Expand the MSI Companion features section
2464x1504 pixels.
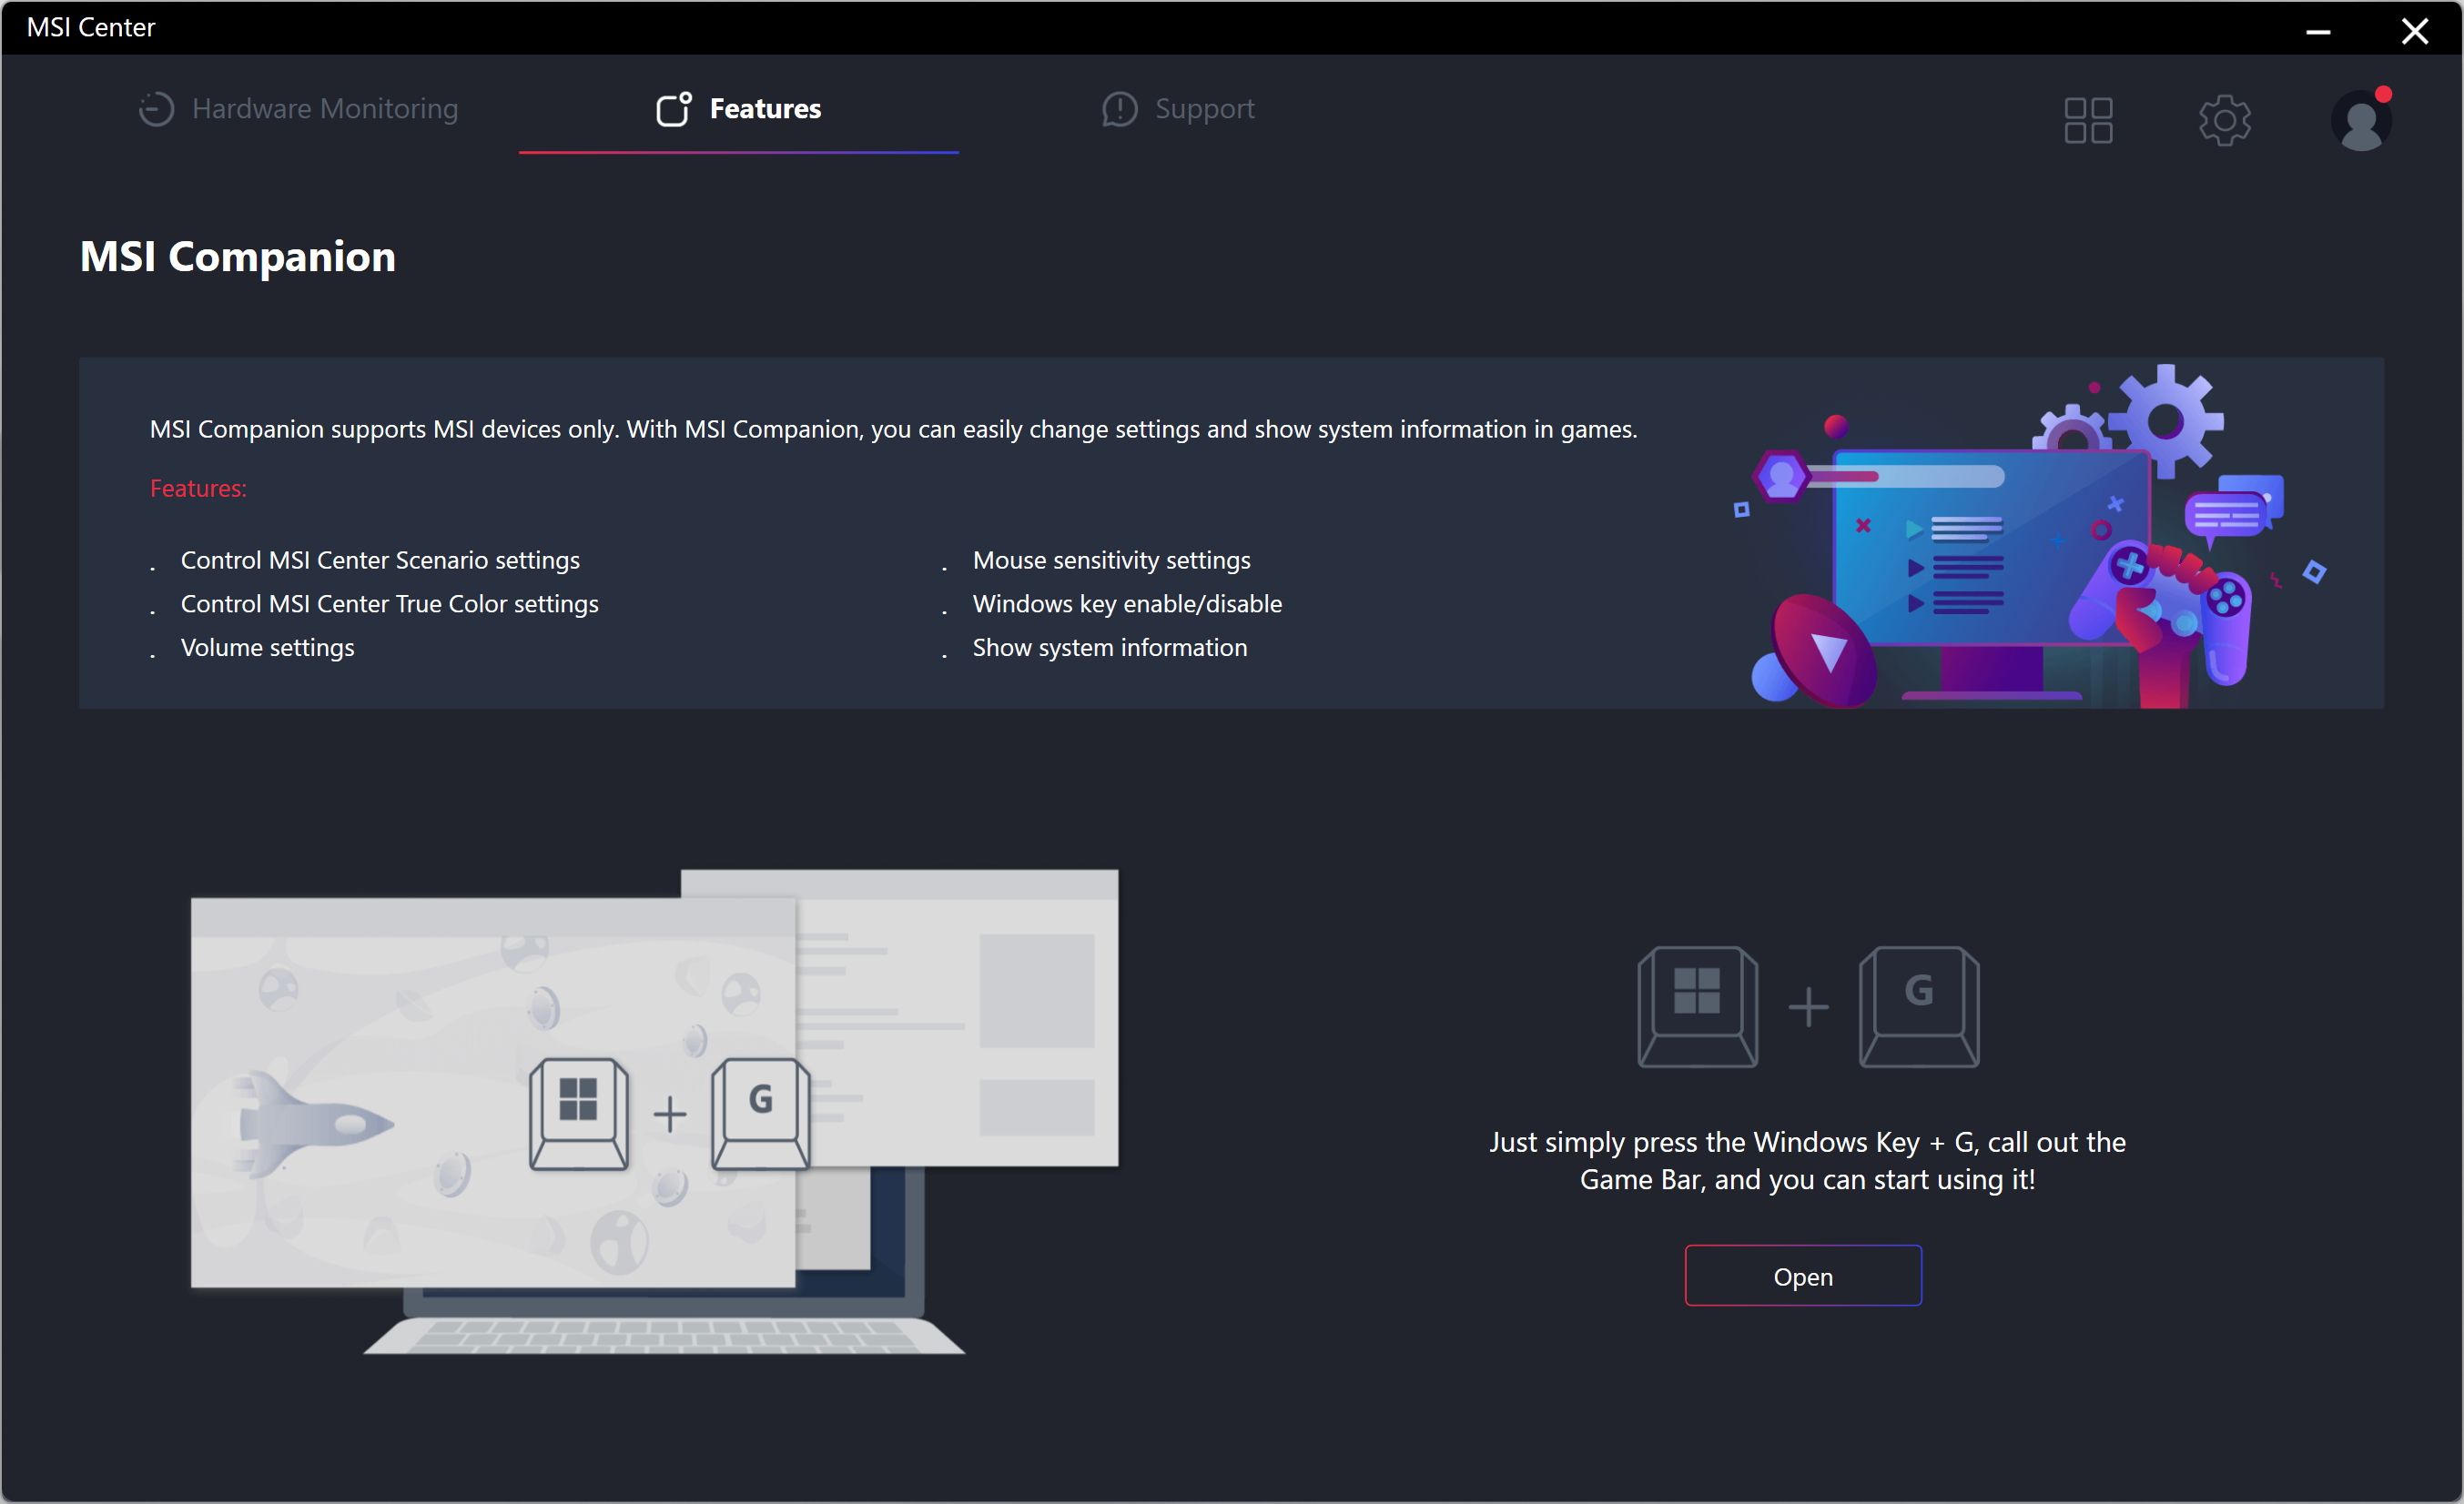pyautogui.click(x=198, y=489)
